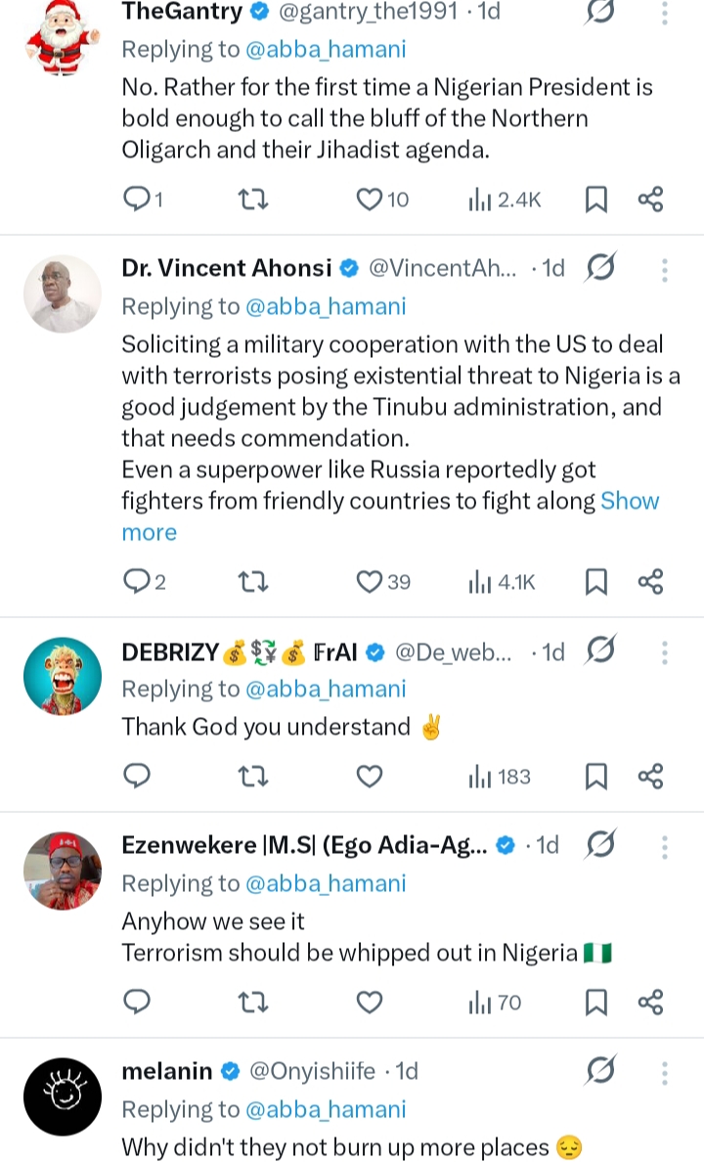
Task: Open DEBRIZY's ape profile picture
Action: 62,677
